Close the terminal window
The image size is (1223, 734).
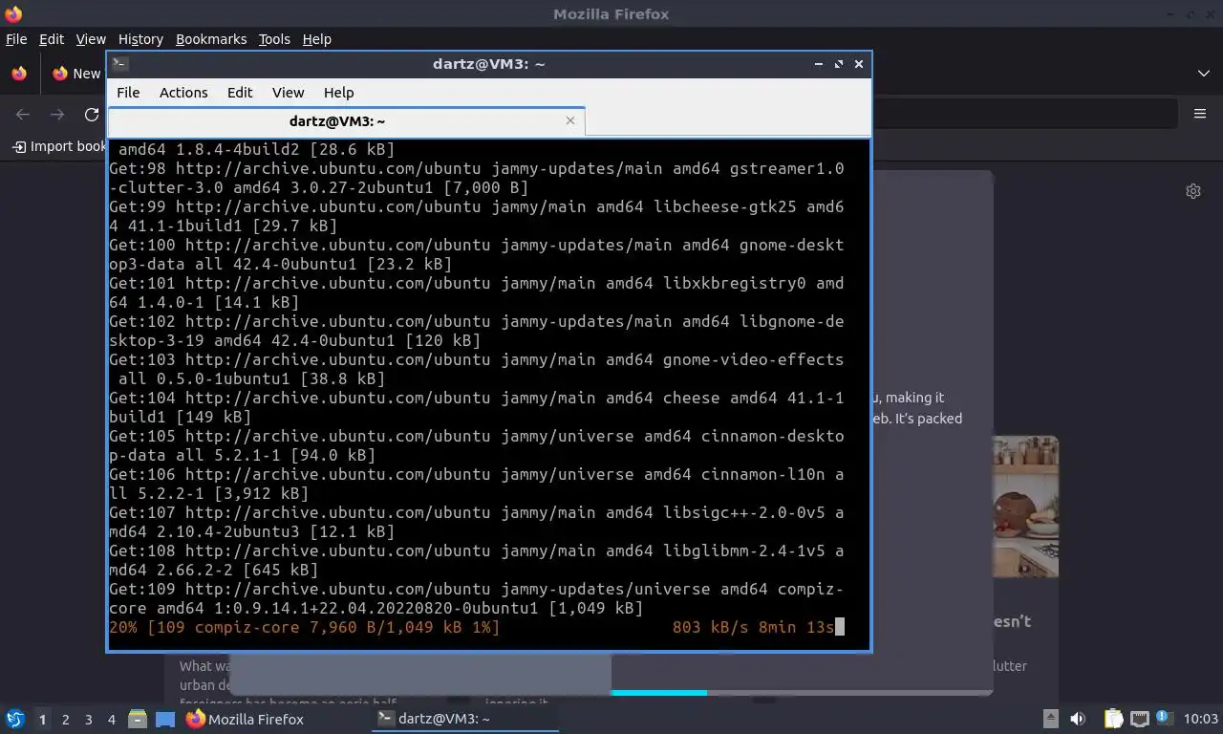tap(859, 64)
